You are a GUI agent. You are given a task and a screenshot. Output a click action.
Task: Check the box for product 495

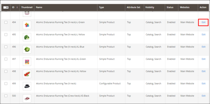coord(6,35)
